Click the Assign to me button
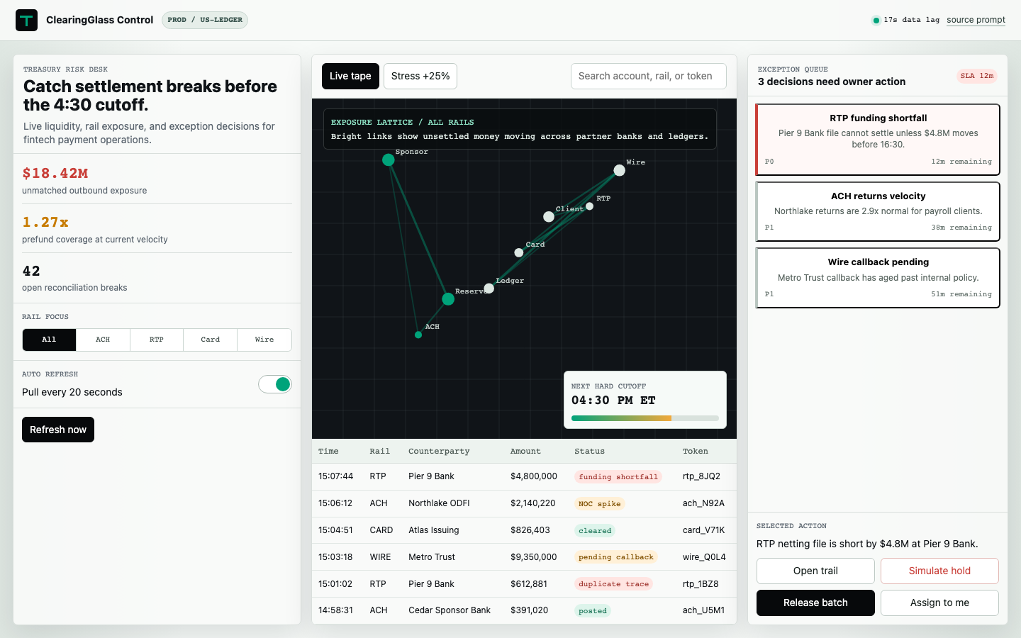The height and width of the screenshot is (638, 1021). click(x=939, y=603)
